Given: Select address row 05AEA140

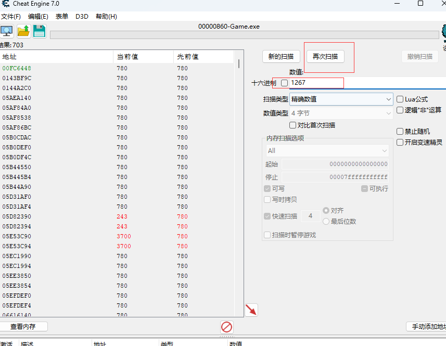Looking at the screenshot, I should (x=117, y=98).
